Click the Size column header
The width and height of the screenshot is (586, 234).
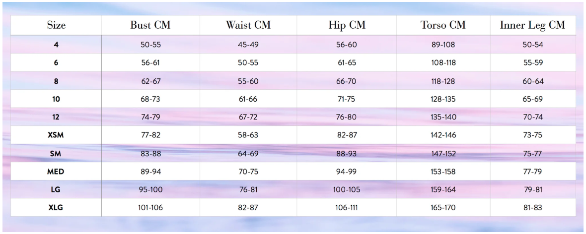pyautogui.click(x=56, y=26)
